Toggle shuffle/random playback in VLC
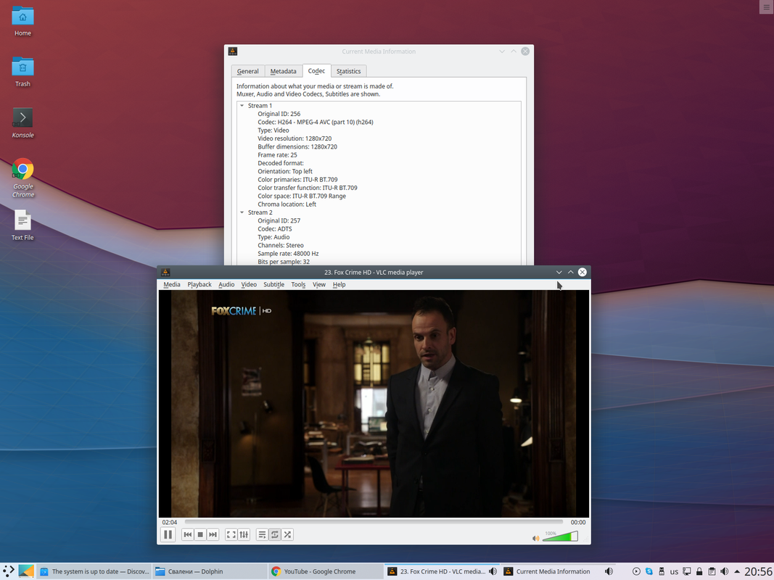The width and height of the screenshot is (774, 580). tap(287, 534)
